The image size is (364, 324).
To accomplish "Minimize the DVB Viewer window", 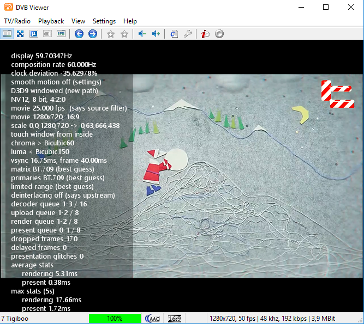I will click(x=301, y=7).
